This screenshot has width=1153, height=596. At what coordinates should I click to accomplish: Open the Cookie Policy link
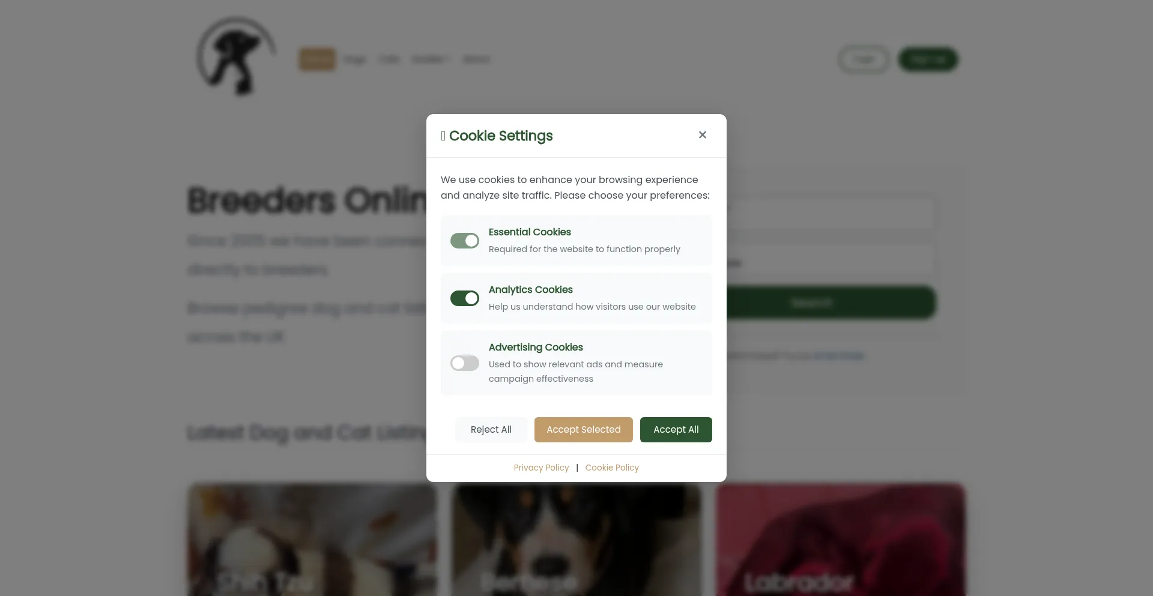[x=612, y=468]
